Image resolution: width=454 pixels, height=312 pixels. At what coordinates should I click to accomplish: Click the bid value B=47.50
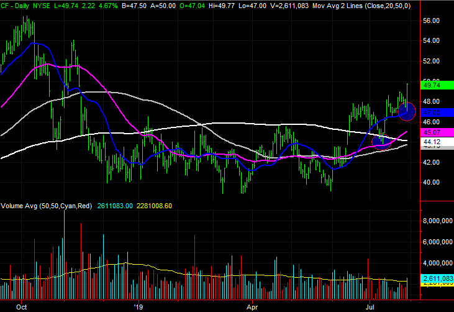point(134,6)
